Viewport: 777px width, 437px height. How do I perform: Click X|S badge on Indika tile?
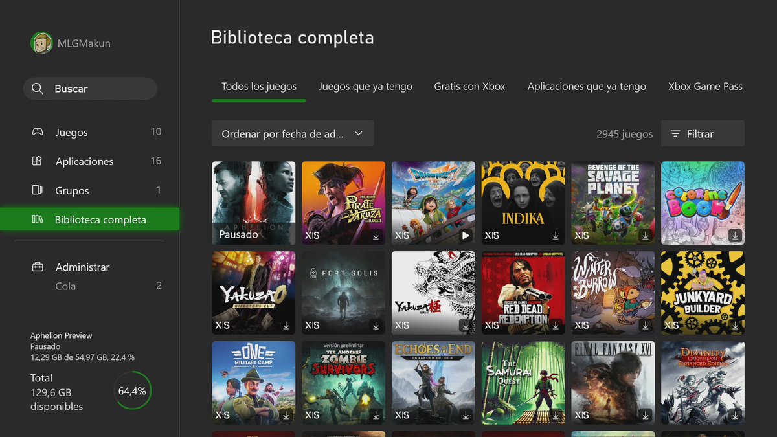(x=492, y=236)
